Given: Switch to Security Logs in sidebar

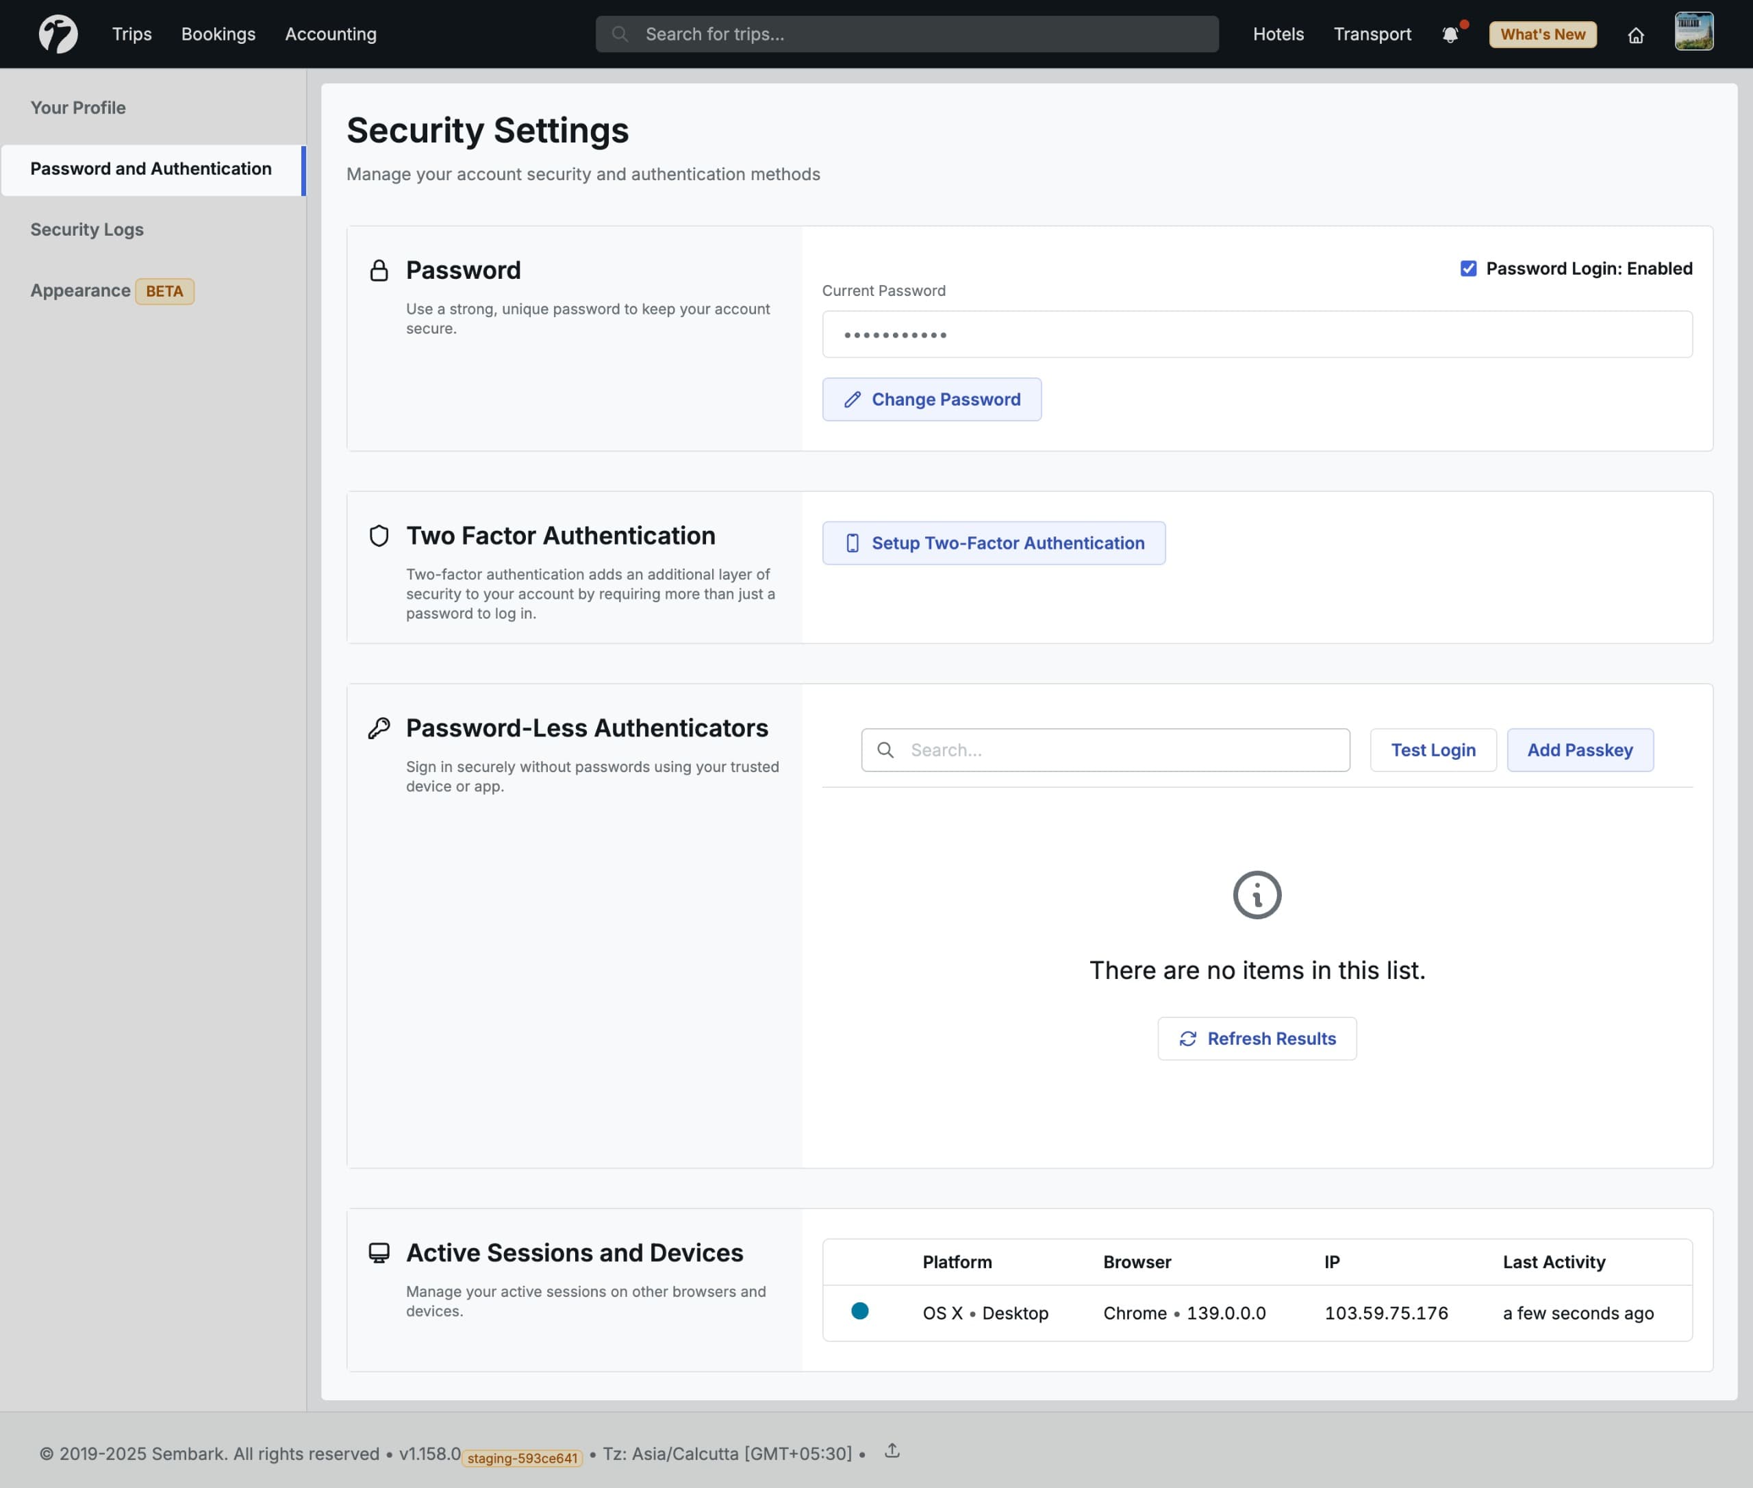Looking at the screenshot, I should (87, 229).
